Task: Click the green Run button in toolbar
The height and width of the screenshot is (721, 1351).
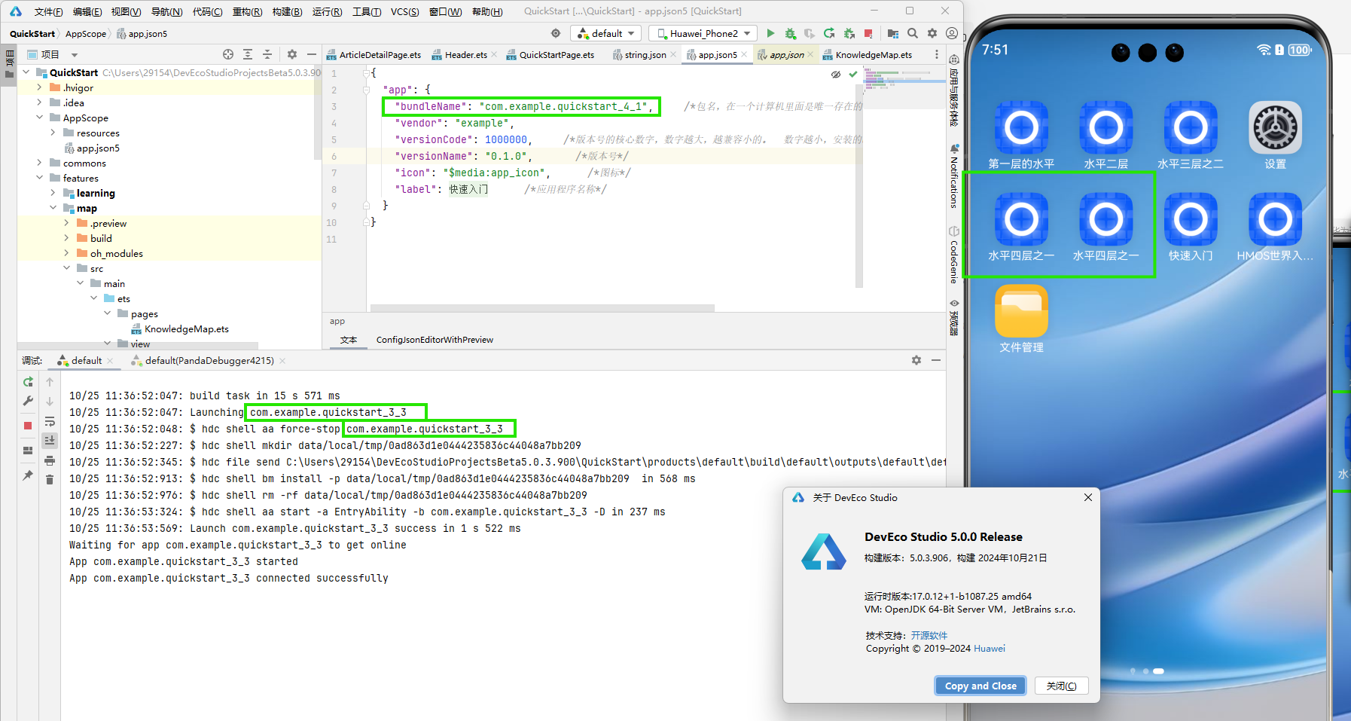Action: tap(770, 33)
